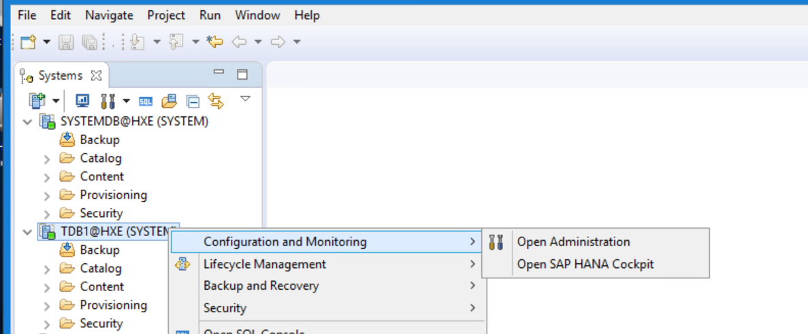Select the Systems view tab
The image size is (808, 334).
[61, 76]
